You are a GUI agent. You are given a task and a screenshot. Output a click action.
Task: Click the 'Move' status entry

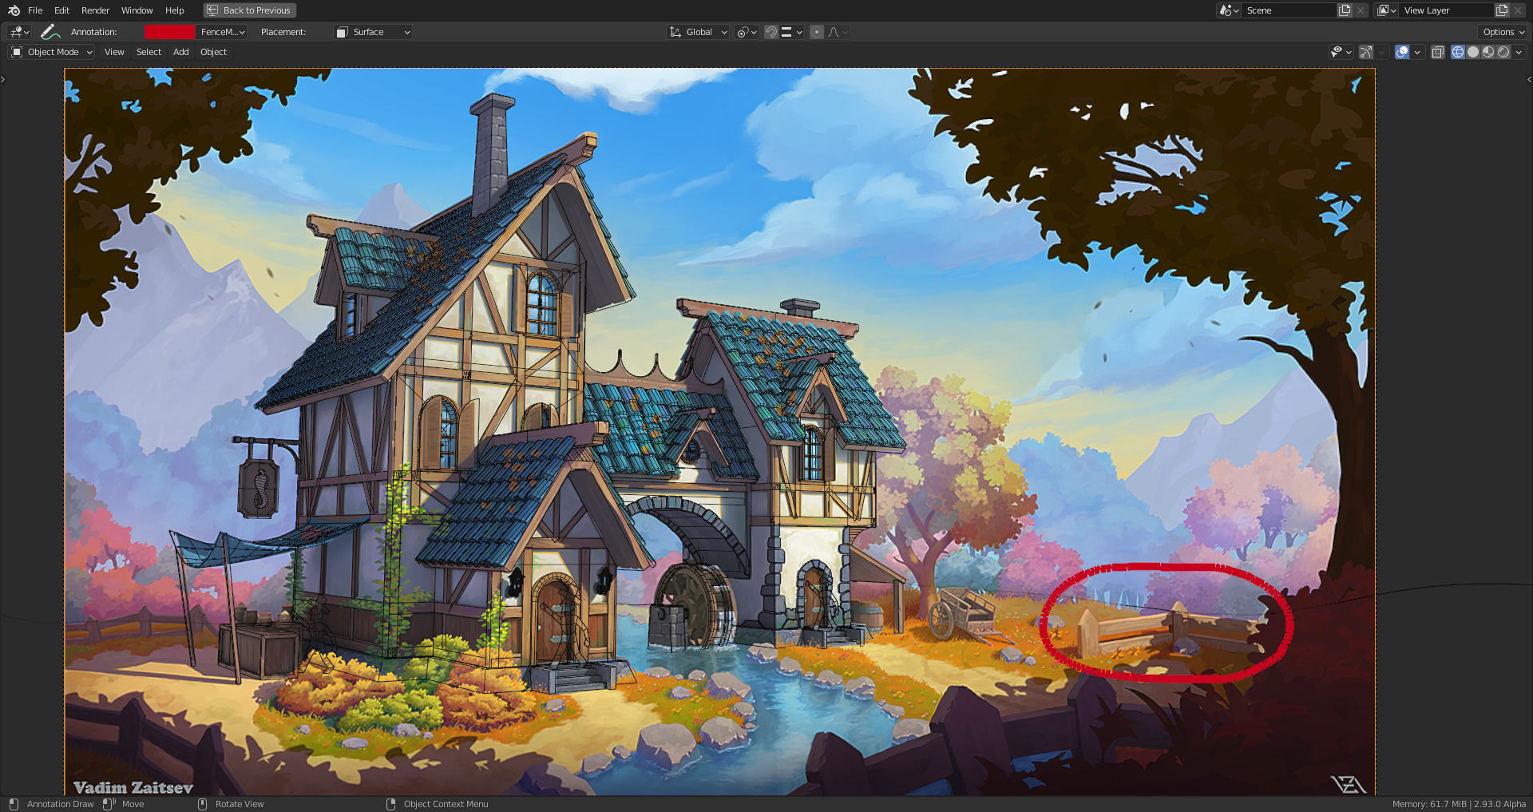[124, 804]
